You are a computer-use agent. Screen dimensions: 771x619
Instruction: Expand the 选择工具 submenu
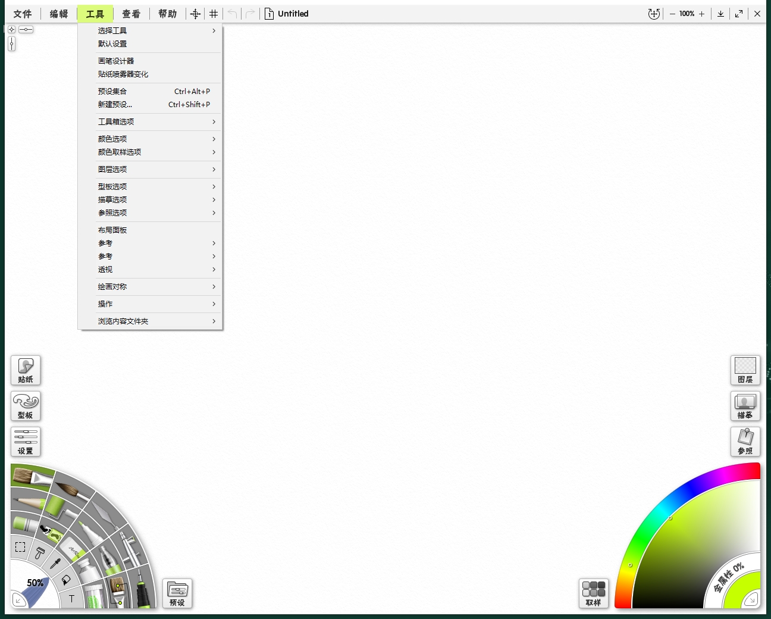coord(150,30)
